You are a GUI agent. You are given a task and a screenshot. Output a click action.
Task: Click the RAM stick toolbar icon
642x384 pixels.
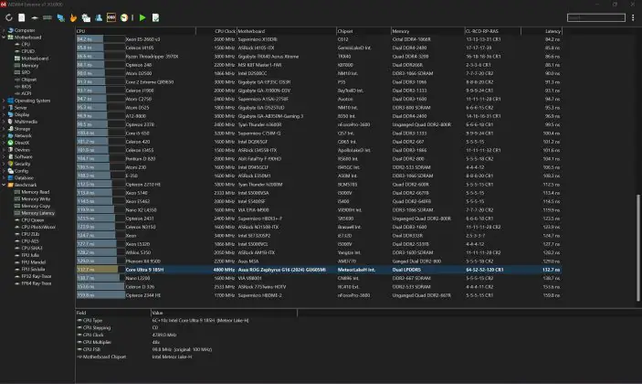point(47,17)
